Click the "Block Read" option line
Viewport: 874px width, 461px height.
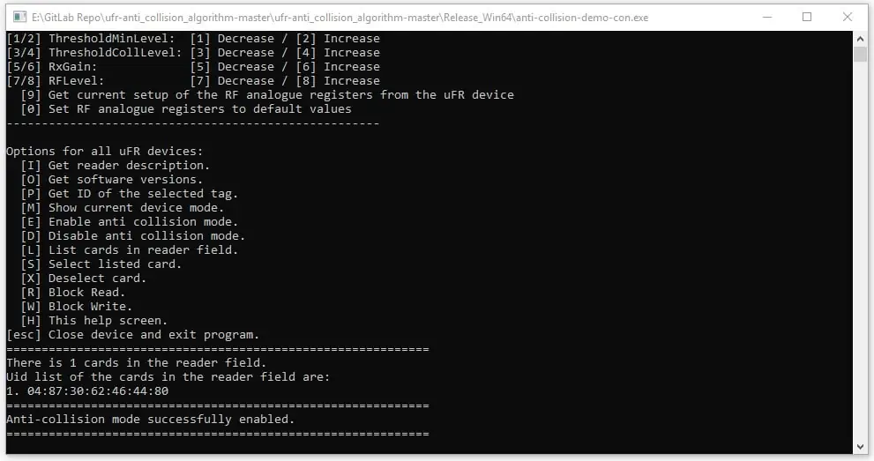(73, 293)
